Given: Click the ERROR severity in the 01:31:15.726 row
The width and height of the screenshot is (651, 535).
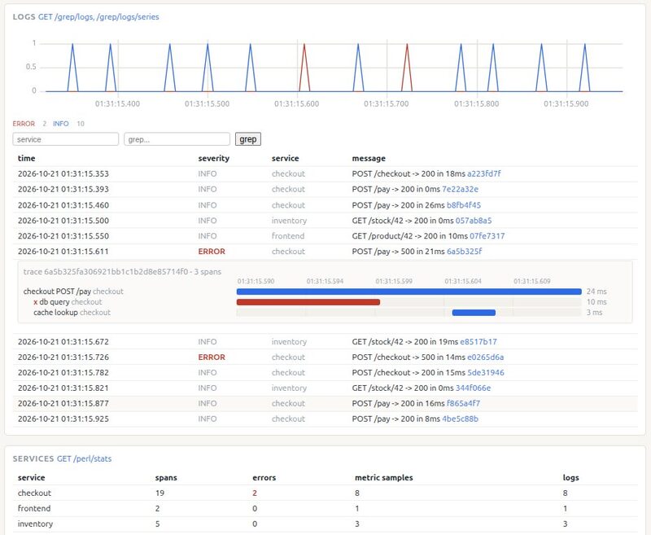Looking at the screenshot, I should click(x=212, y=357).
